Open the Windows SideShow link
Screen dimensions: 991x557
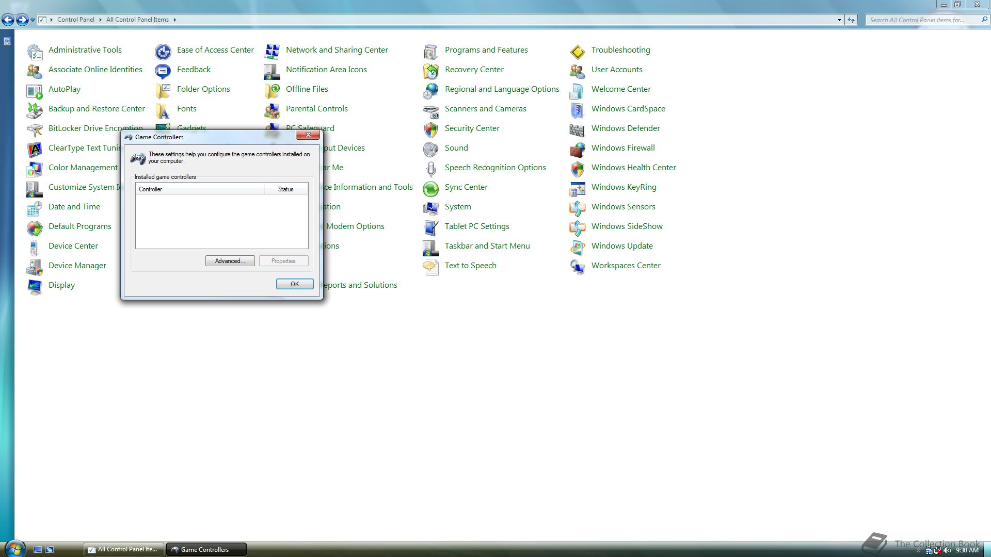coord(627,226)
